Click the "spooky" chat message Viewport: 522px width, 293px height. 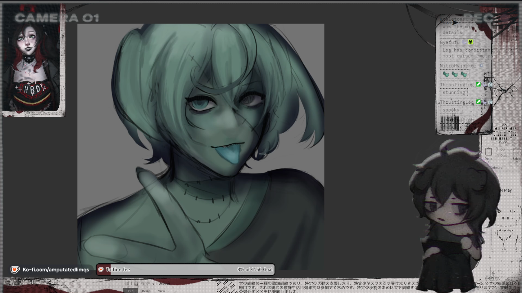(451, 110)
